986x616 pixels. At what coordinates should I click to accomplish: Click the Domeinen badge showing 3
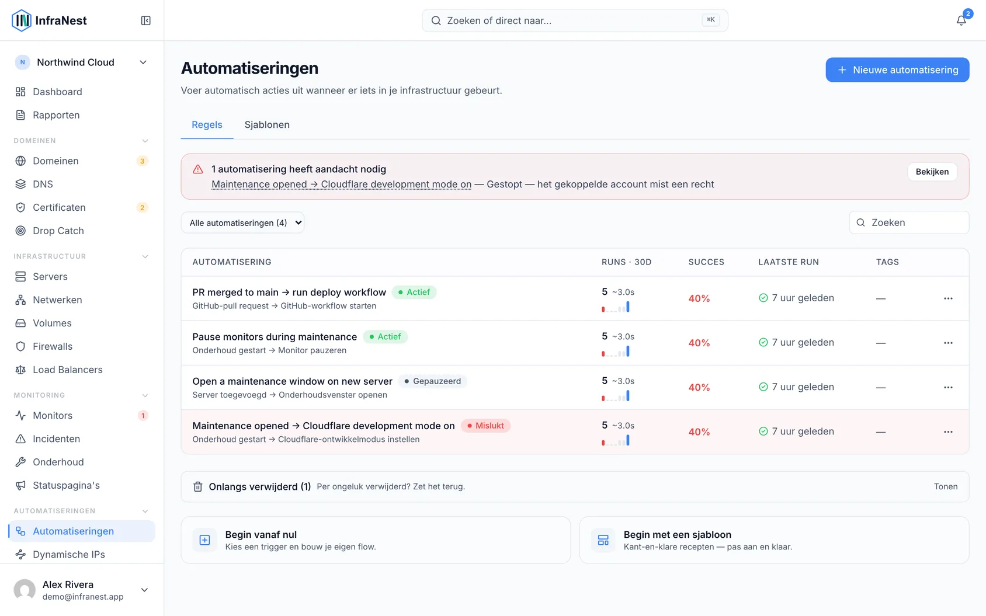[x=142, y=161]
